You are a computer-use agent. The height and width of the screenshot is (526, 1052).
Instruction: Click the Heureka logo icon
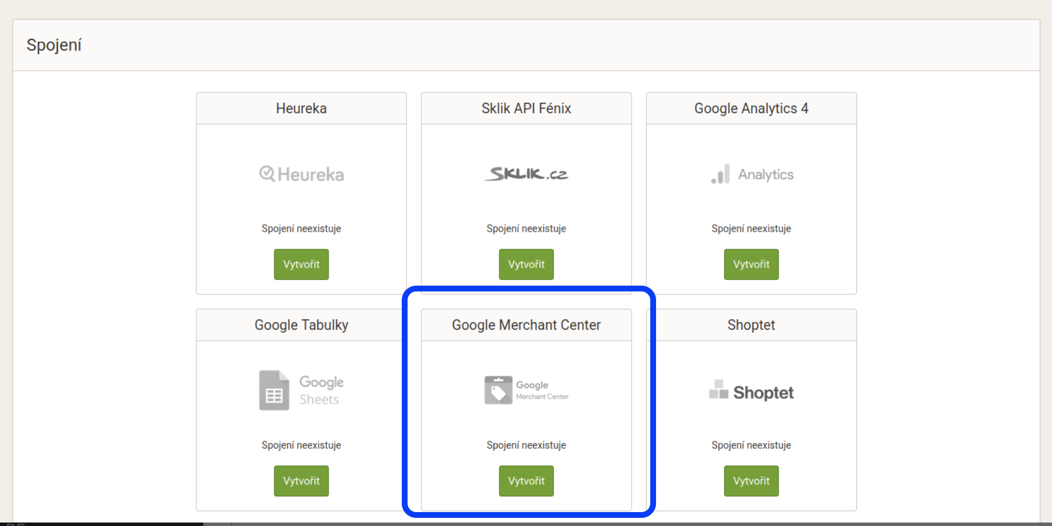(301, 174)
